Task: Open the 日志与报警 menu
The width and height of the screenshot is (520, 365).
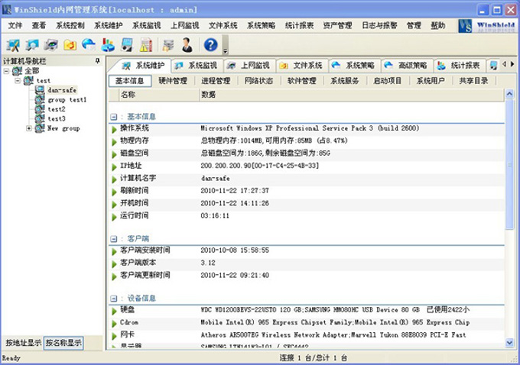Action: point(379,25)
